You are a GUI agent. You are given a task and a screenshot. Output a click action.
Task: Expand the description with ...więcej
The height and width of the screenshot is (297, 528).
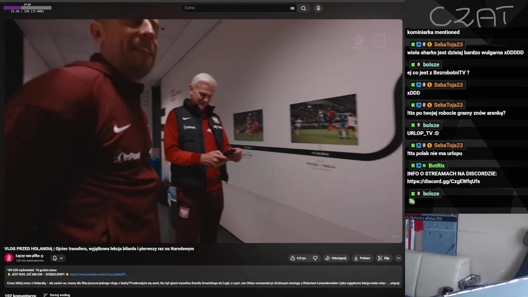pyautogui.click(x=394, y=283)
